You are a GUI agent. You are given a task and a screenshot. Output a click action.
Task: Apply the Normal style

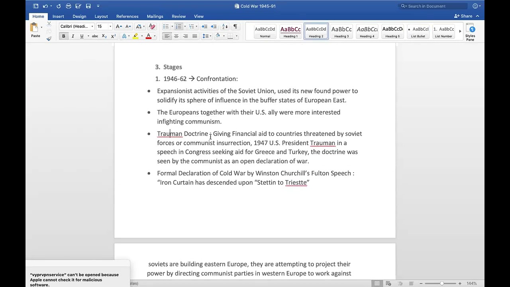tap(265, 31)
